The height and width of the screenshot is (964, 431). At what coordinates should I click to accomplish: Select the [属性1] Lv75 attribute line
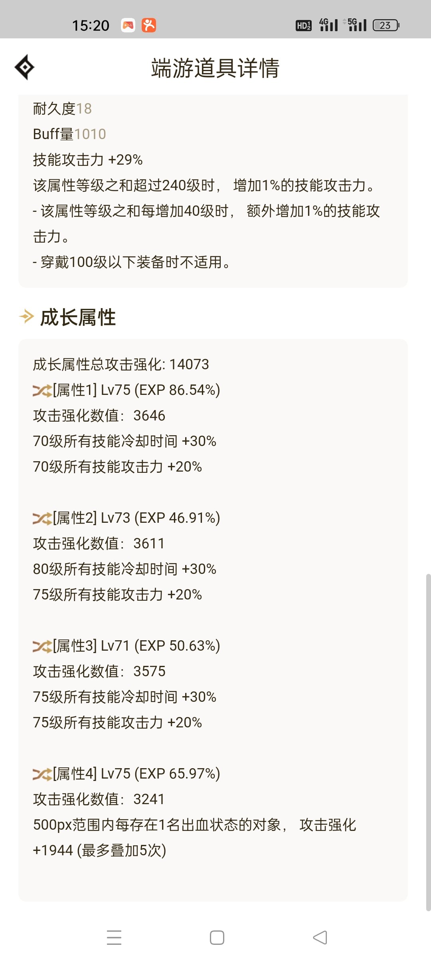[x=136, y=390]
